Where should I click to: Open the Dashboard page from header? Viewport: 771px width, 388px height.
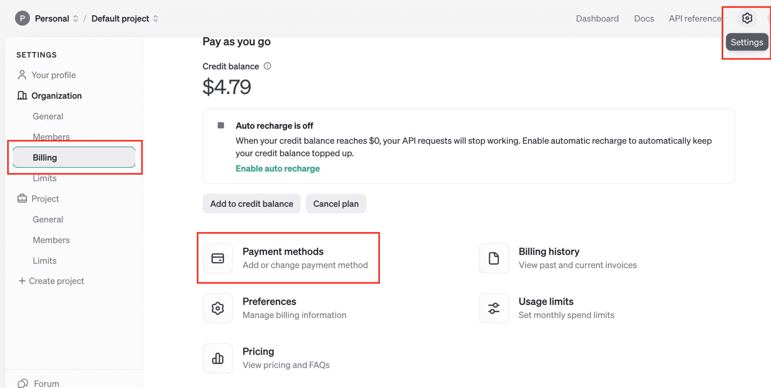click(x=597, y=18)
